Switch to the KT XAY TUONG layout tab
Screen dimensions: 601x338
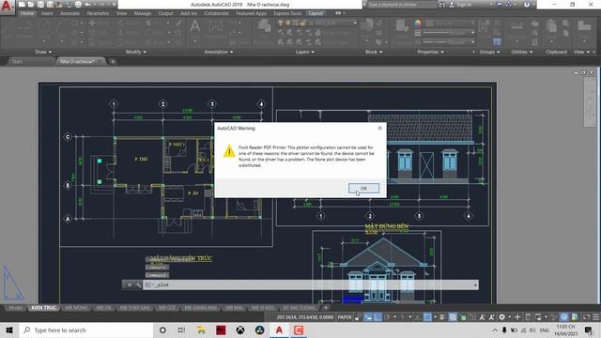click(x=299, y=308)
